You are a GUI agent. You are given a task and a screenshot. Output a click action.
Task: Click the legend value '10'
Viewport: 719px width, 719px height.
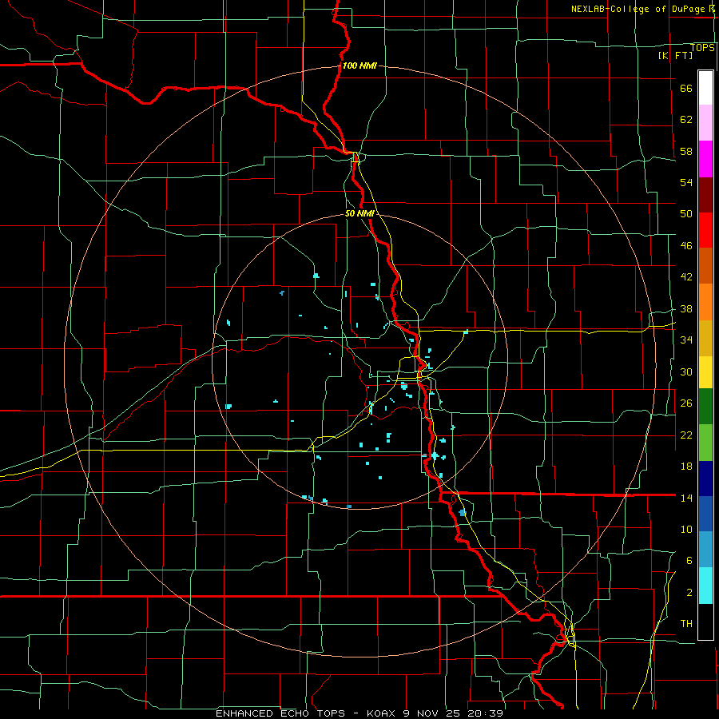point(686,529)
